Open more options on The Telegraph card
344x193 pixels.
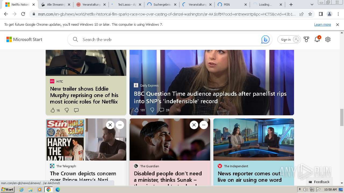pyautogui.click(x=120, y=125)
